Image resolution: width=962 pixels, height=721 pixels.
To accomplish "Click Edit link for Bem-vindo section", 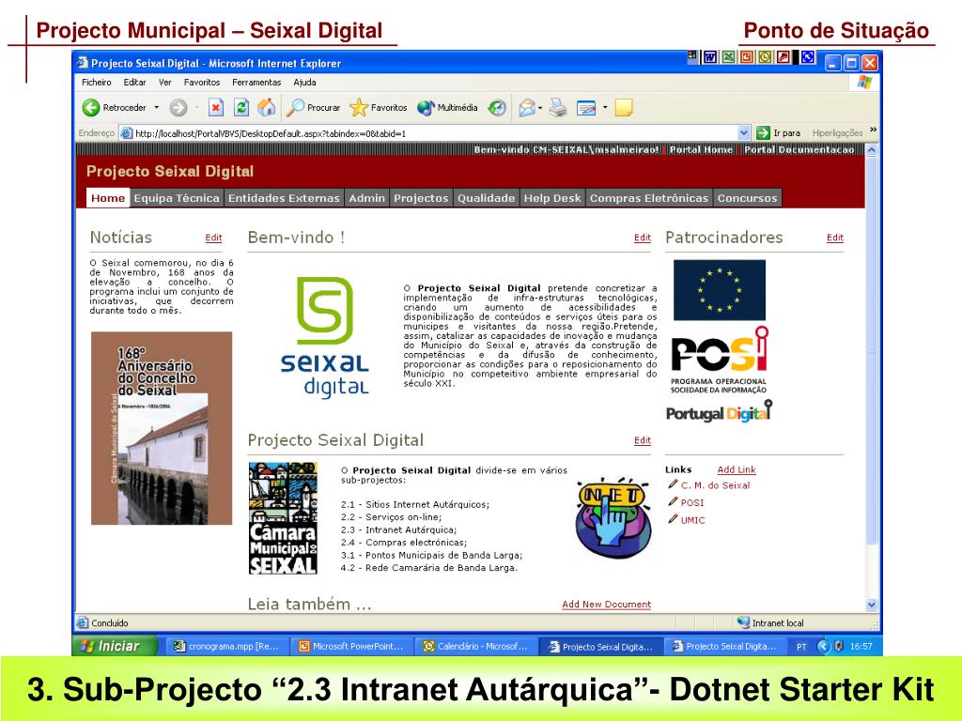I will [x=643, y=238].
